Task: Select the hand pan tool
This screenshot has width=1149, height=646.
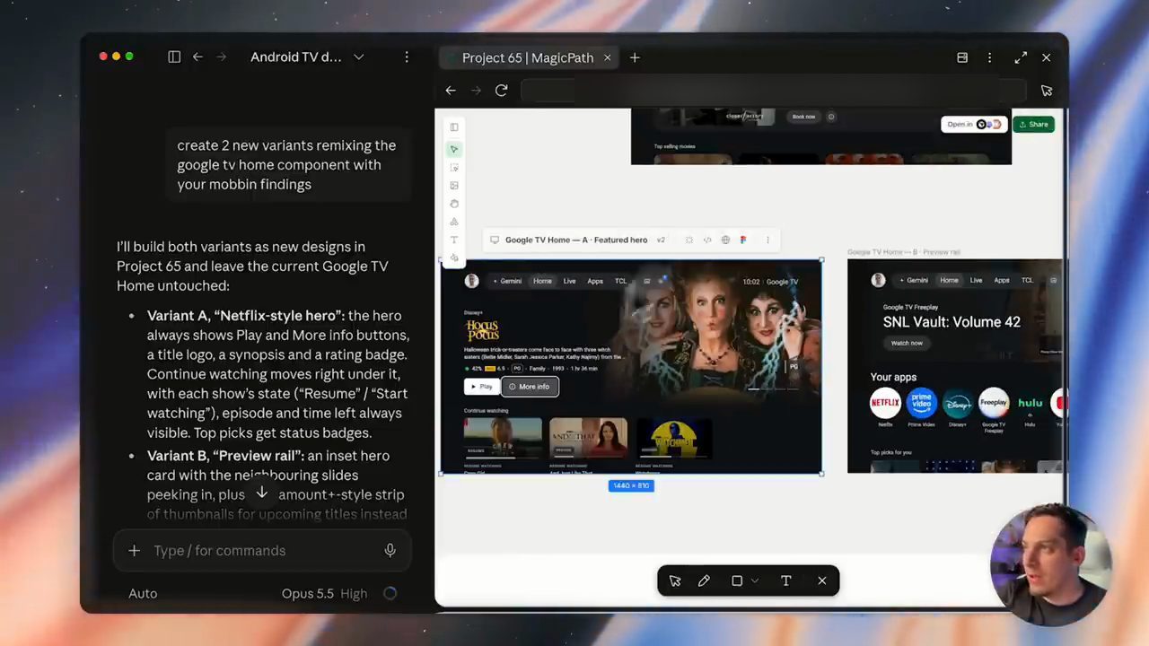Action: (454, 204)
